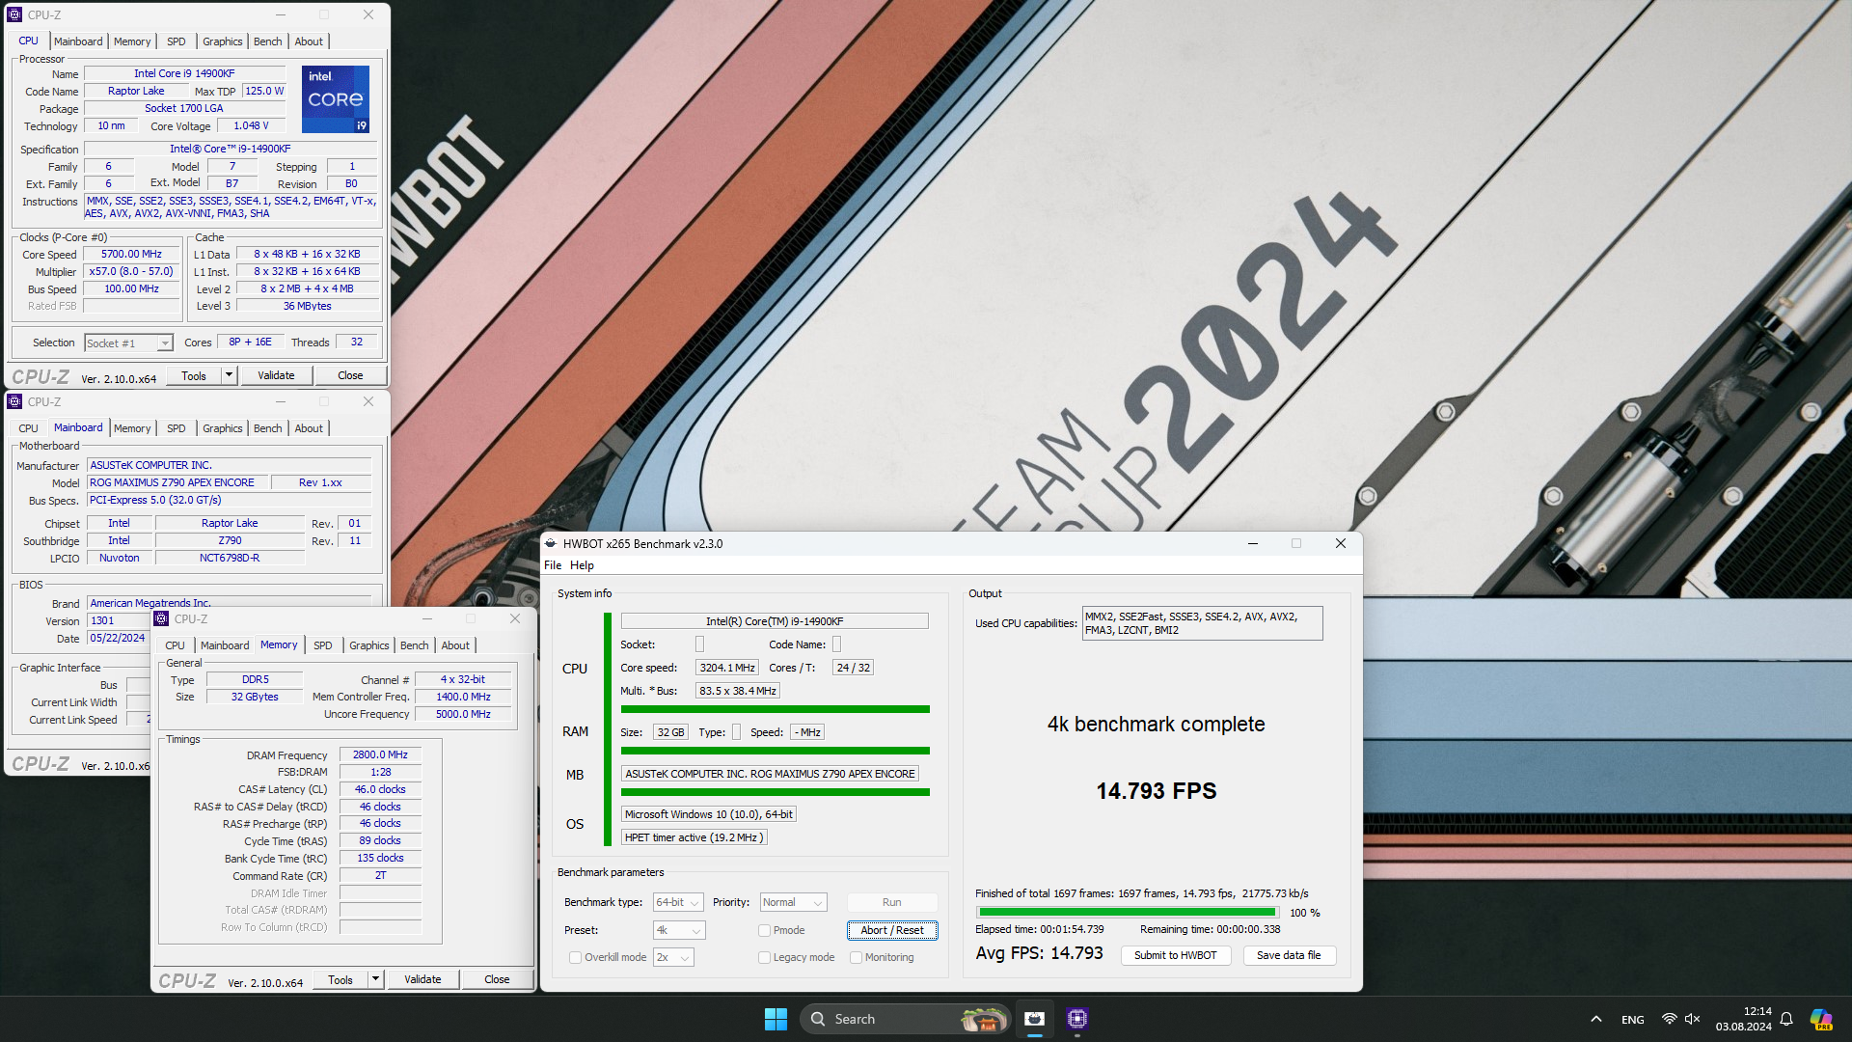
Task: Click the CAS# Latency 46.0 clocks value
Action: pyautogui.click(x=380, y=789)
